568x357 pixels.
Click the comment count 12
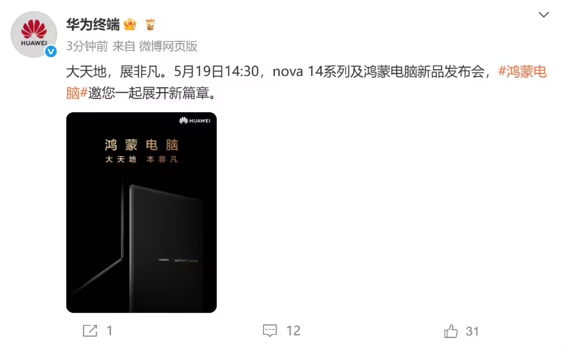tap(293, 331)
